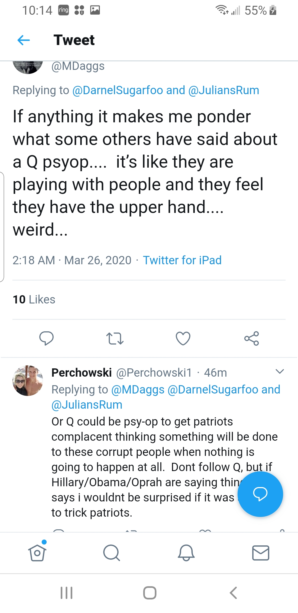Go to the Home tab
298x613 pixels.
tap(37, 553)
